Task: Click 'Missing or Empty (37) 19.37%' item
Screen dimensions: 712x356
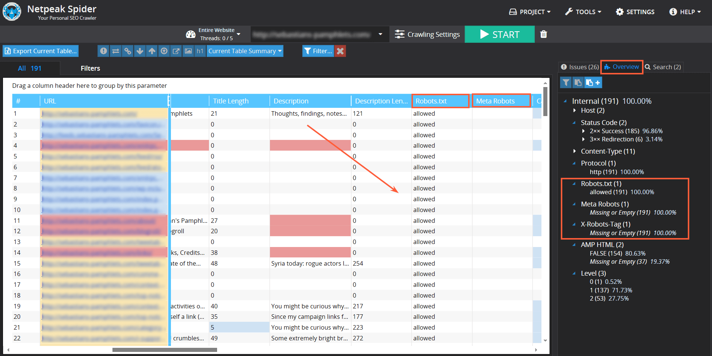Action: 629,262
